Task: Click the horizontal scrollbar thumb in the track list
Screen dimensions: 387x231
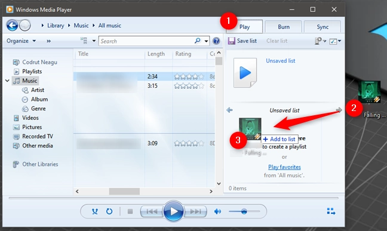Action: [x=124, y=191]
